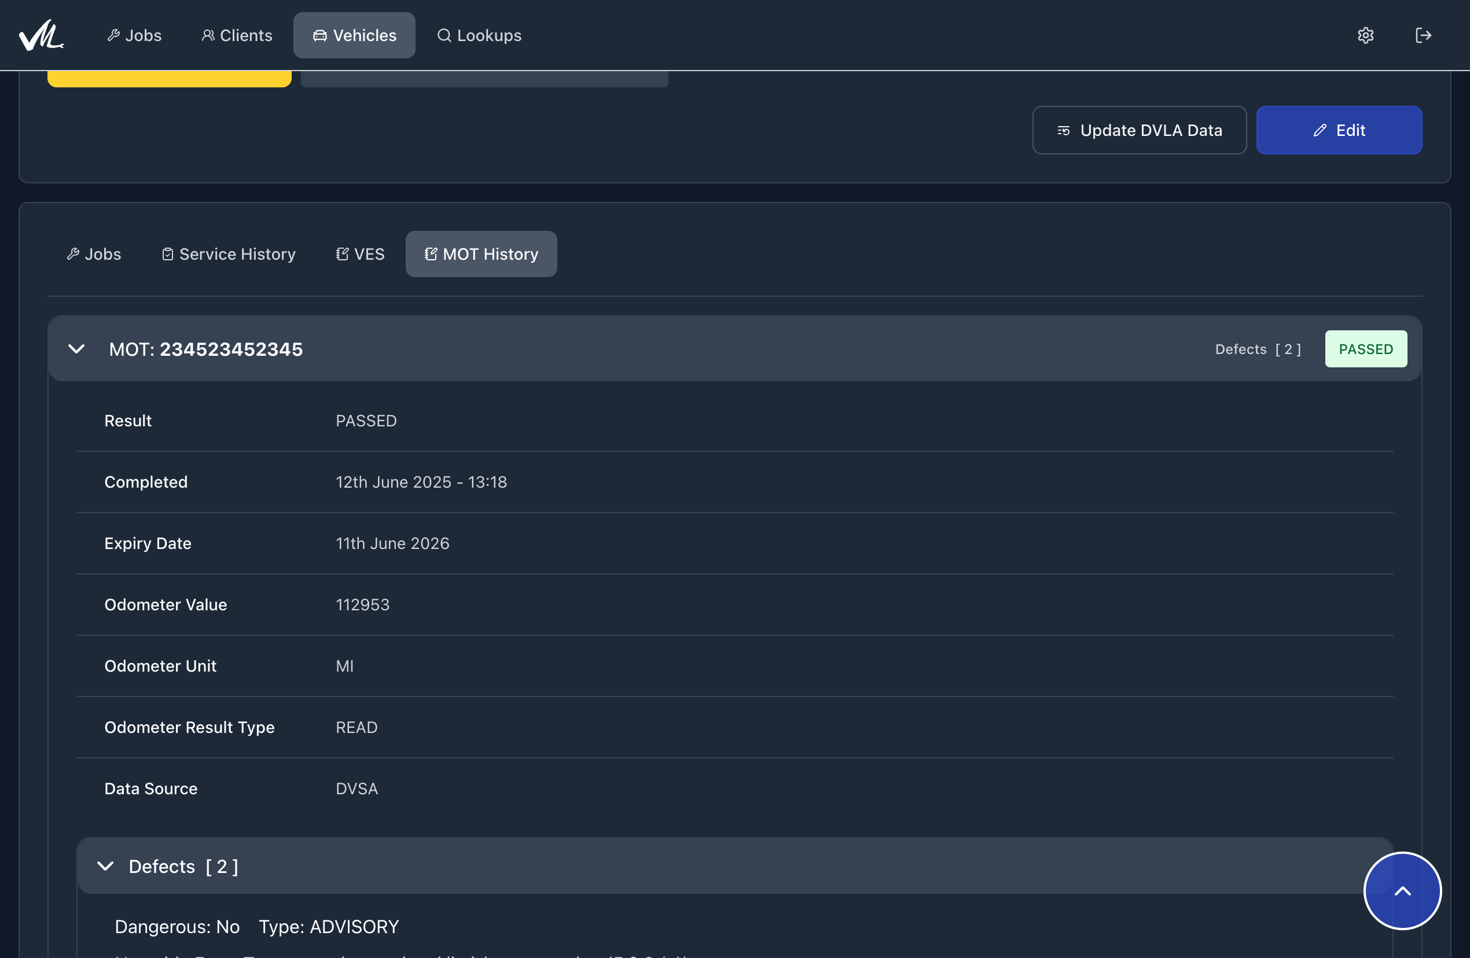Click the Dangerous: No defect text
Screen dimensions: 1470x958
click(x=177, y=927)
